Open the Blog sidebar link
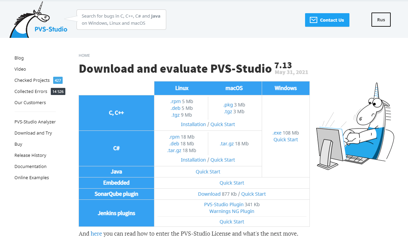The height and width of the screenshot is (240, 408). (x=19, y=58)
